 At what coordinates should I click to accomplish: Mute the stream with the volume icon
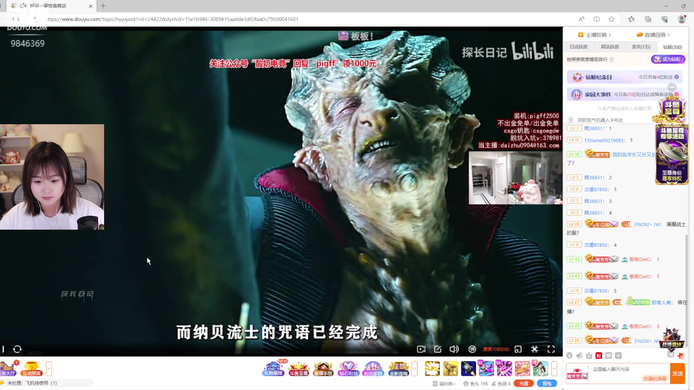coord(454,349)
